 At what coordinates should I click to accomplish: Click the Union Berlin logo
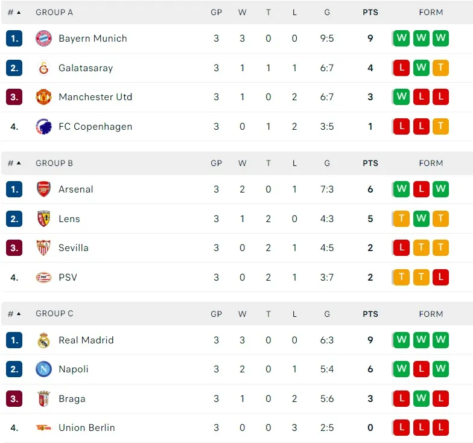[x=43, y=428]
